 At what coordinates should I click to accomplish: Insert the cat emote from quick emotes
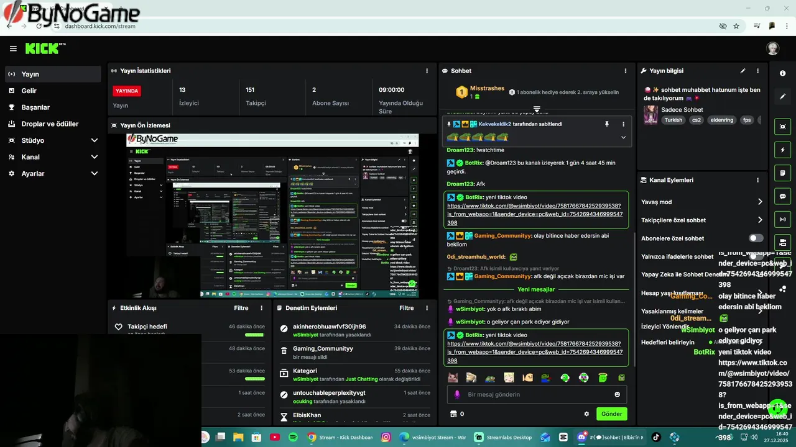click(x=453, y=377)
